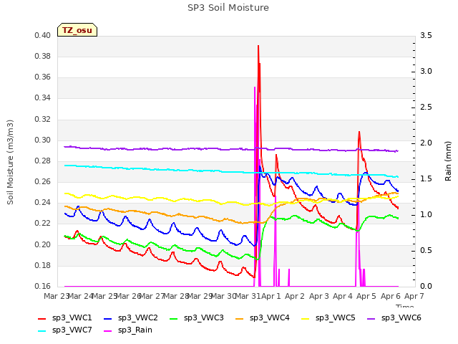Click the Apr 1 x-axis date label

click(271, 296)
